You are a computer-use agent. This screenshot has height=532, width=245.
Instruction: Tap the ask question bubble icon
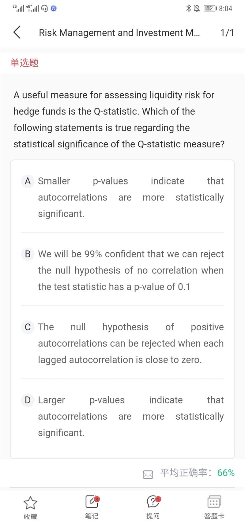[153, 502]
